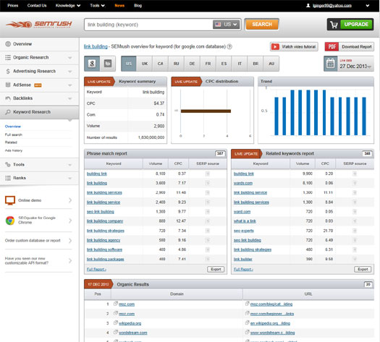Click the user account icon

pos(308,5)
